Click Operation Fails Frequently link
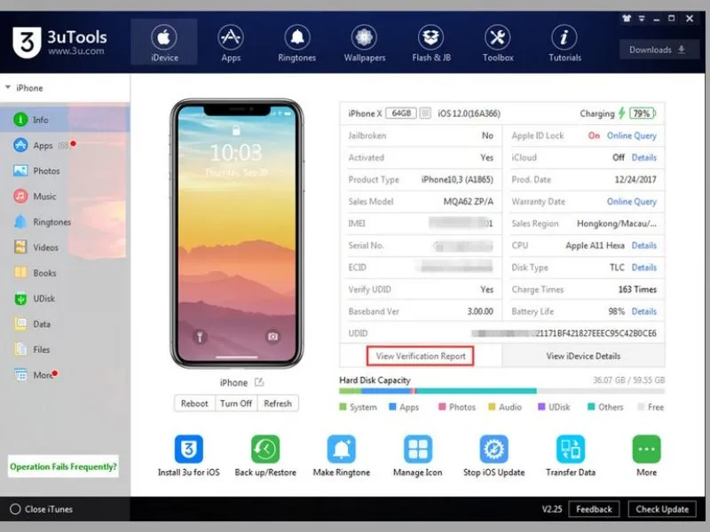The image size is (710, 532). [x=63, y=466]
